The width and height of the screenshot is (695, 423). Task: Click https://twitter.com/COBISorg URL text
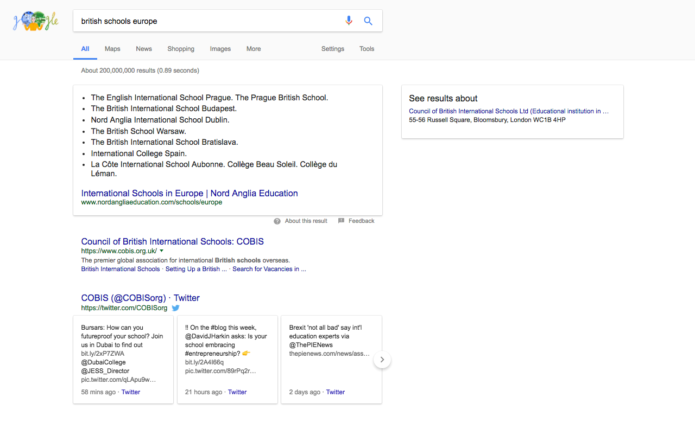click(124, 308)
